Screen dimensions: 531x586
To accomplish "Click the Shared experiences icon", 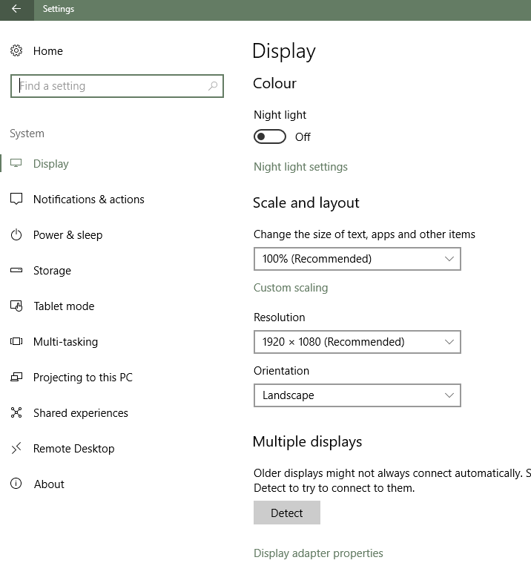I will 16,412.
